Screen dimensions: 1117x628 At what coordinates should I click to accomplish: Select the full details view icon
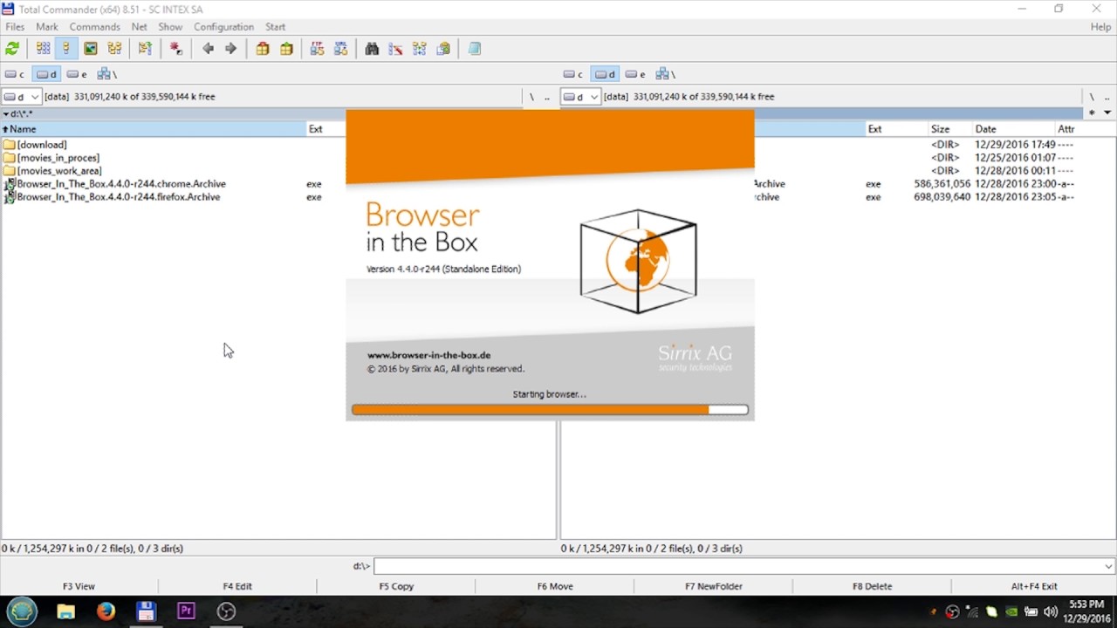click(x=66, y=49)
